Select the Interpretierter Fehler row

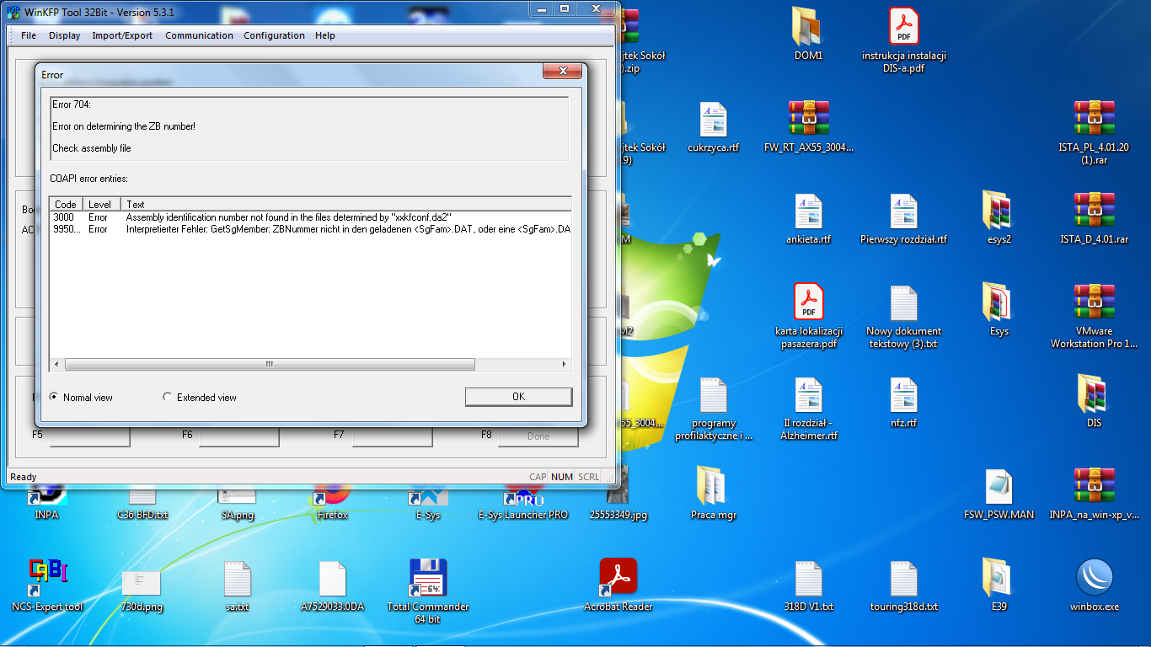tap(310, 229)
